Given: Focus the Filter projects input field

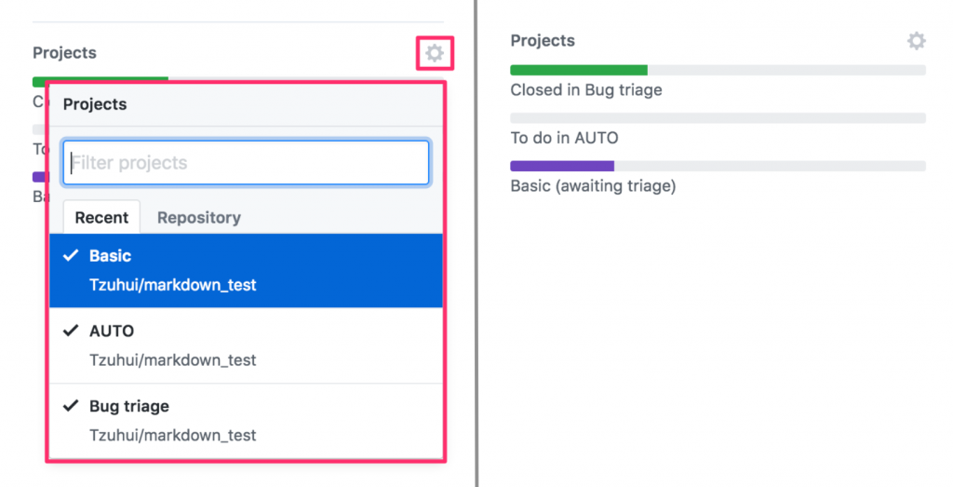Looking at the screenshot, I should coord(246,163).
